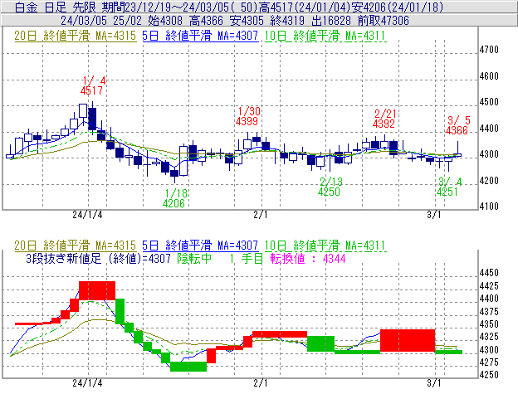Image resolution: width=518 pixels, height=394 pixels.
Task: Click the 1 手目 text
Action: 247,258
